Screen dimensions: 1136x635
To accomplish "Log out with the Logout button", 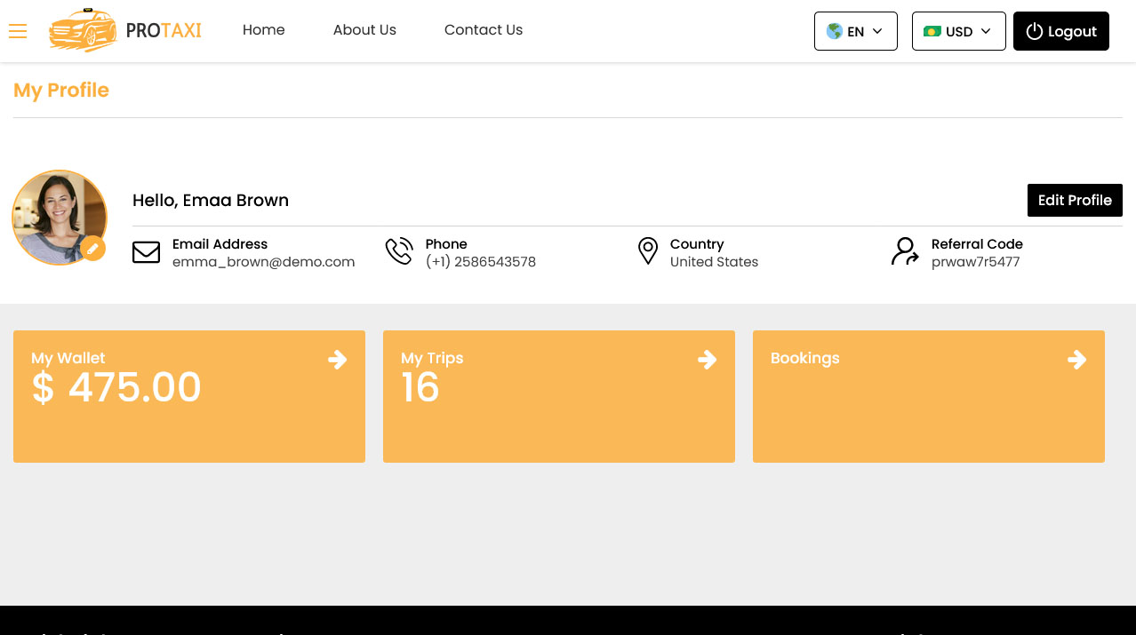I will pyautogui.click(x=1061, y=31).
